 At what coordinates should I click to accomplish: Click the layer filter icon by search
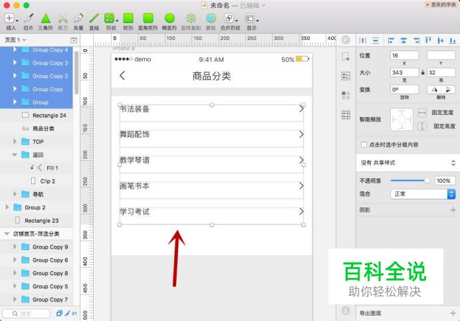pyautogui.click(x=59, y=313)
